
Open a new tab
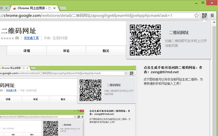[63, 8]
